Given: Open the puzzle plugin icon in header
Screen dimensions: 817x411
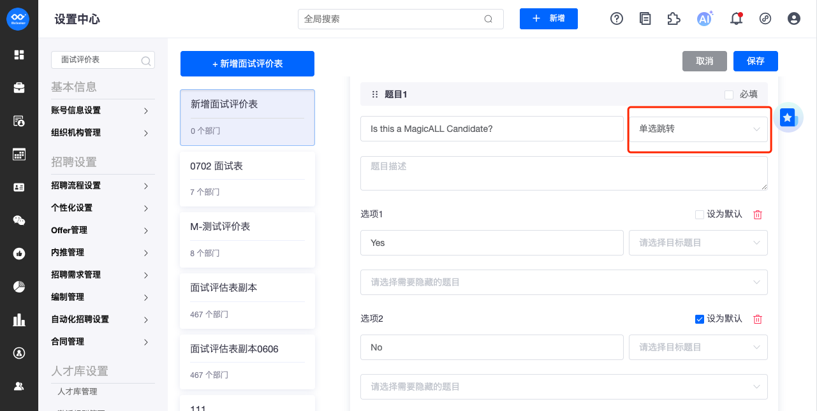Looking at the screenshot, I should pyautogui.click(x=673, y=19).
